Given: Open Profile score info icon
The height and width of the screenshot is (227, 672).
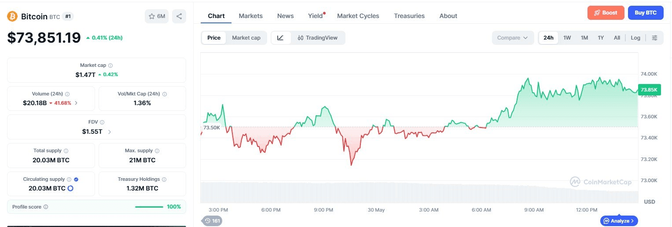Looking at the screenshot, I should pos(46,207).
